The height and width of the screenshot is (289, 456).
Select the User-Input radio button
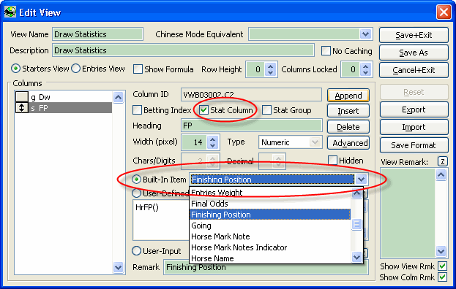pyautogui.click(x=136, y=251)
